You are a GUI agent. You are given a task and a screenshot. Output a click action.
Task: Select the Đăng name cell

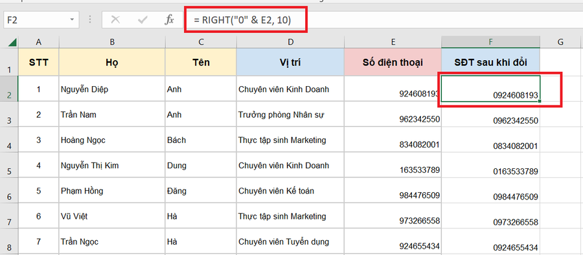point(201,191)
